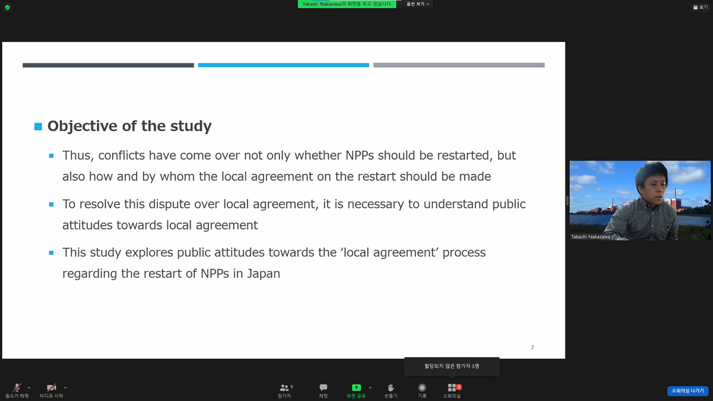
Task: Click the 소회의실 나가기 leave button
Action: tap(687, 391)
